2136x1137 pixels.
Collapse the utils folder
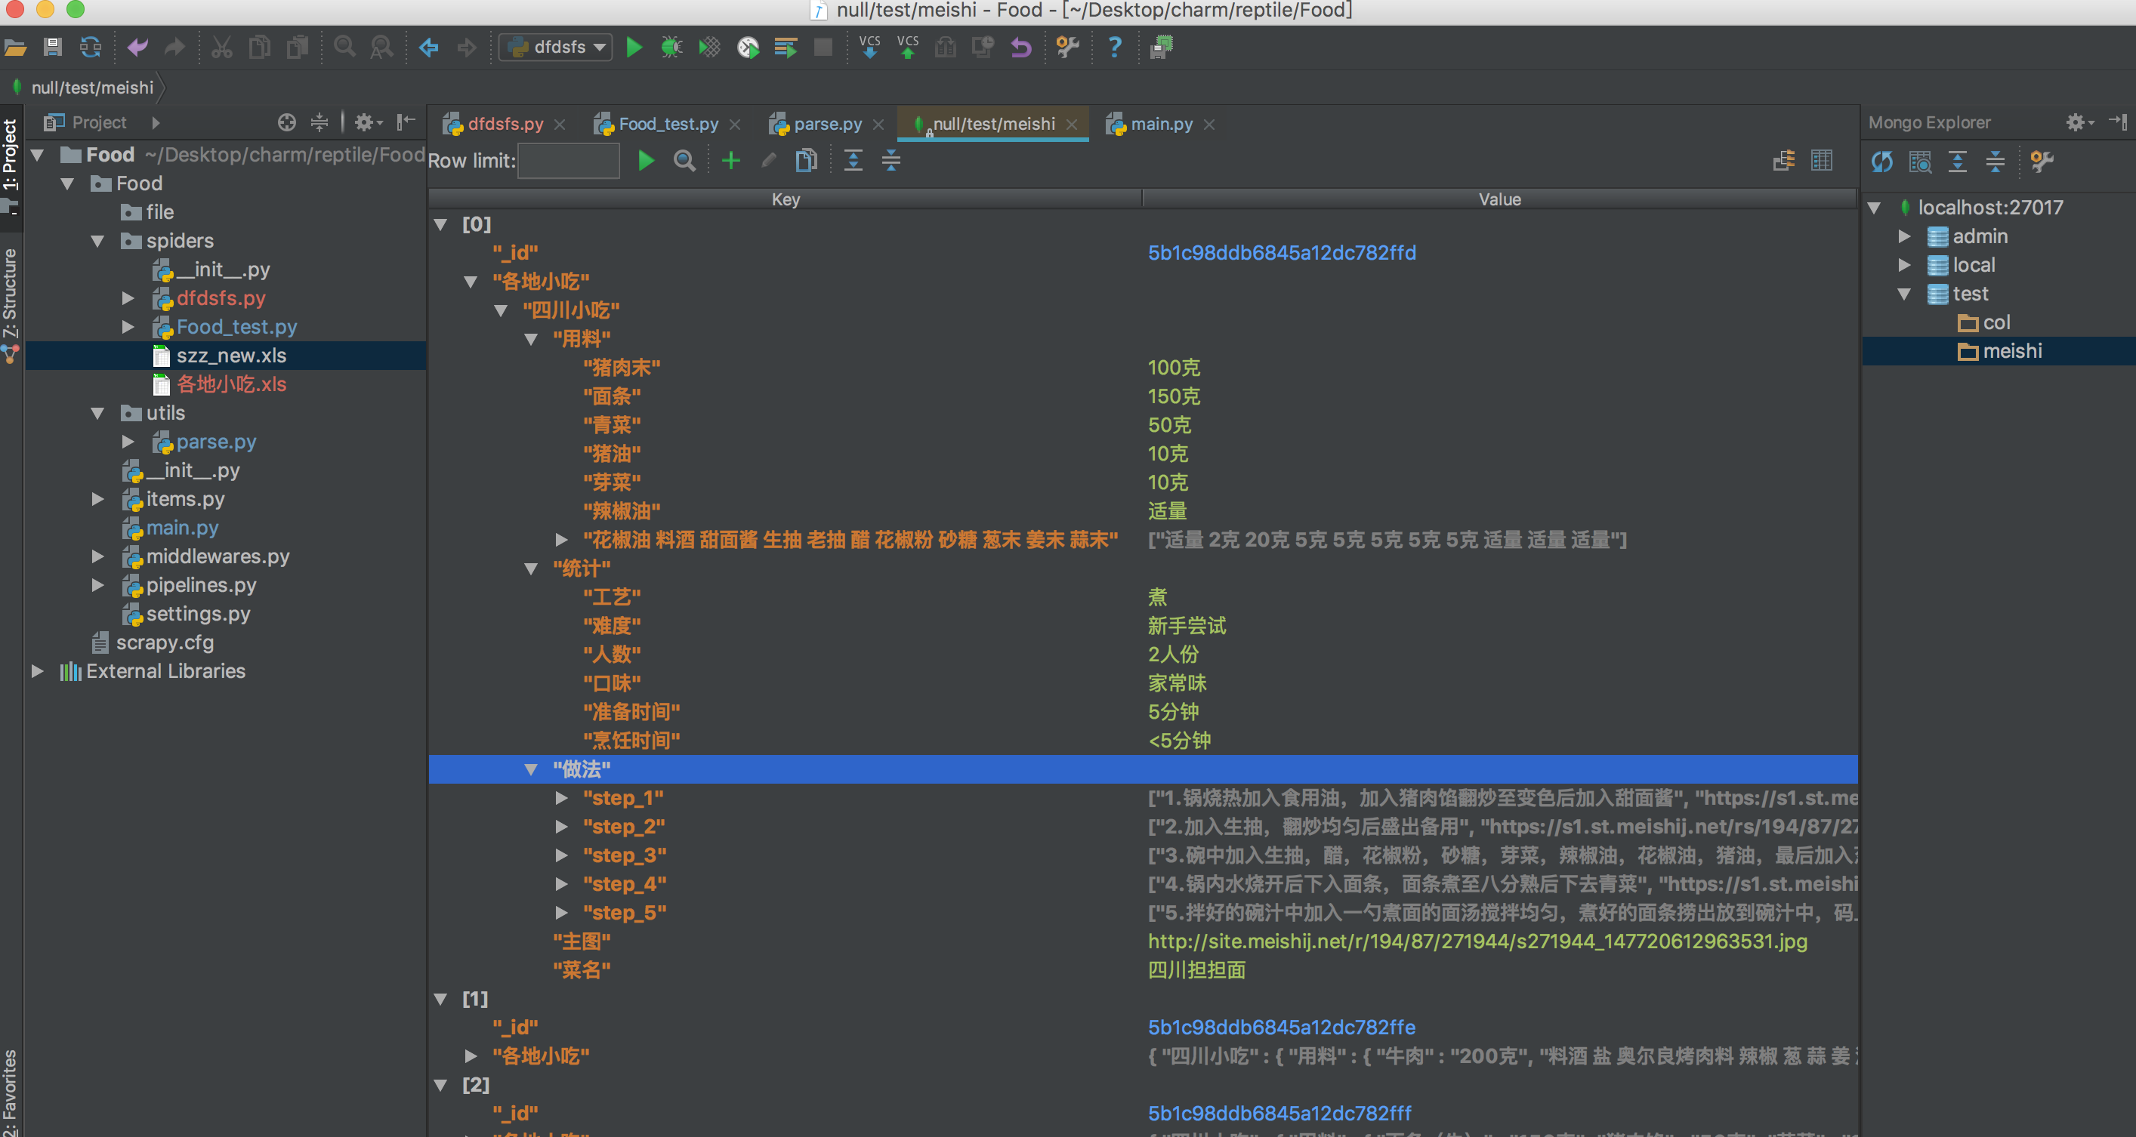tap(98, 413)
